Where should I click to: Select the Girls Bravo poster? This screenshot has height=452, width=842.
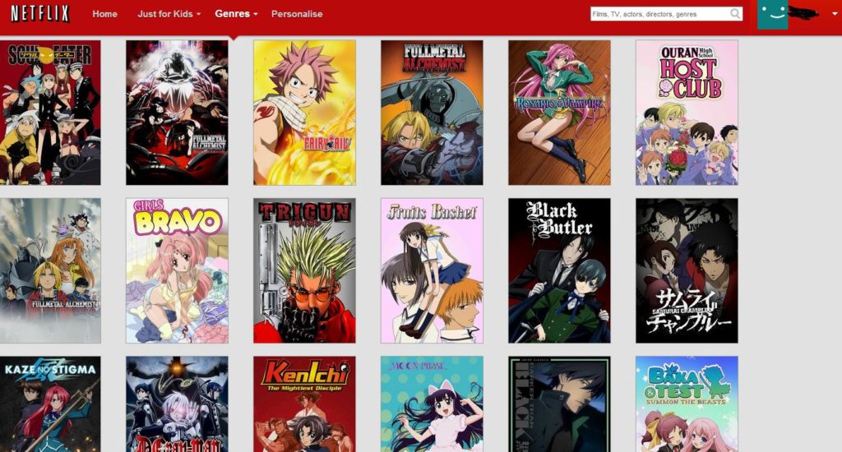[x=177, y=270]
